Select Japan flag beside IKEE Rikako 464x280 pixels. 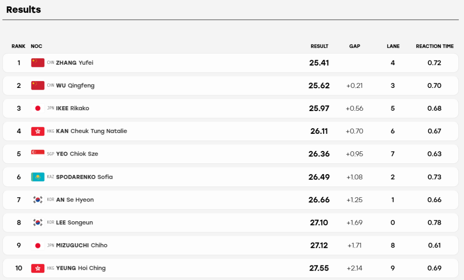pyautogui.click(x=37, y=108)
